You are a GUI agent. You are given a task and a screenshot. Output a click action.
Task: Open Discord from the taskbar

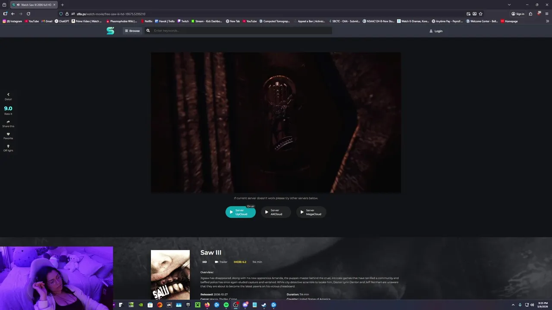tap(245, 305)
